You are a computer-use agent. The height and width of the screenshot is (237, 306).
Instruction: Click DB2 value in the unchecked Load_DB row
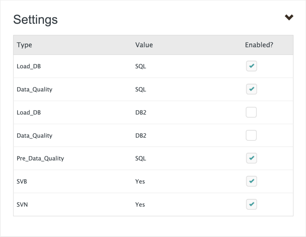pyautogui.click(x=140, y=112)
